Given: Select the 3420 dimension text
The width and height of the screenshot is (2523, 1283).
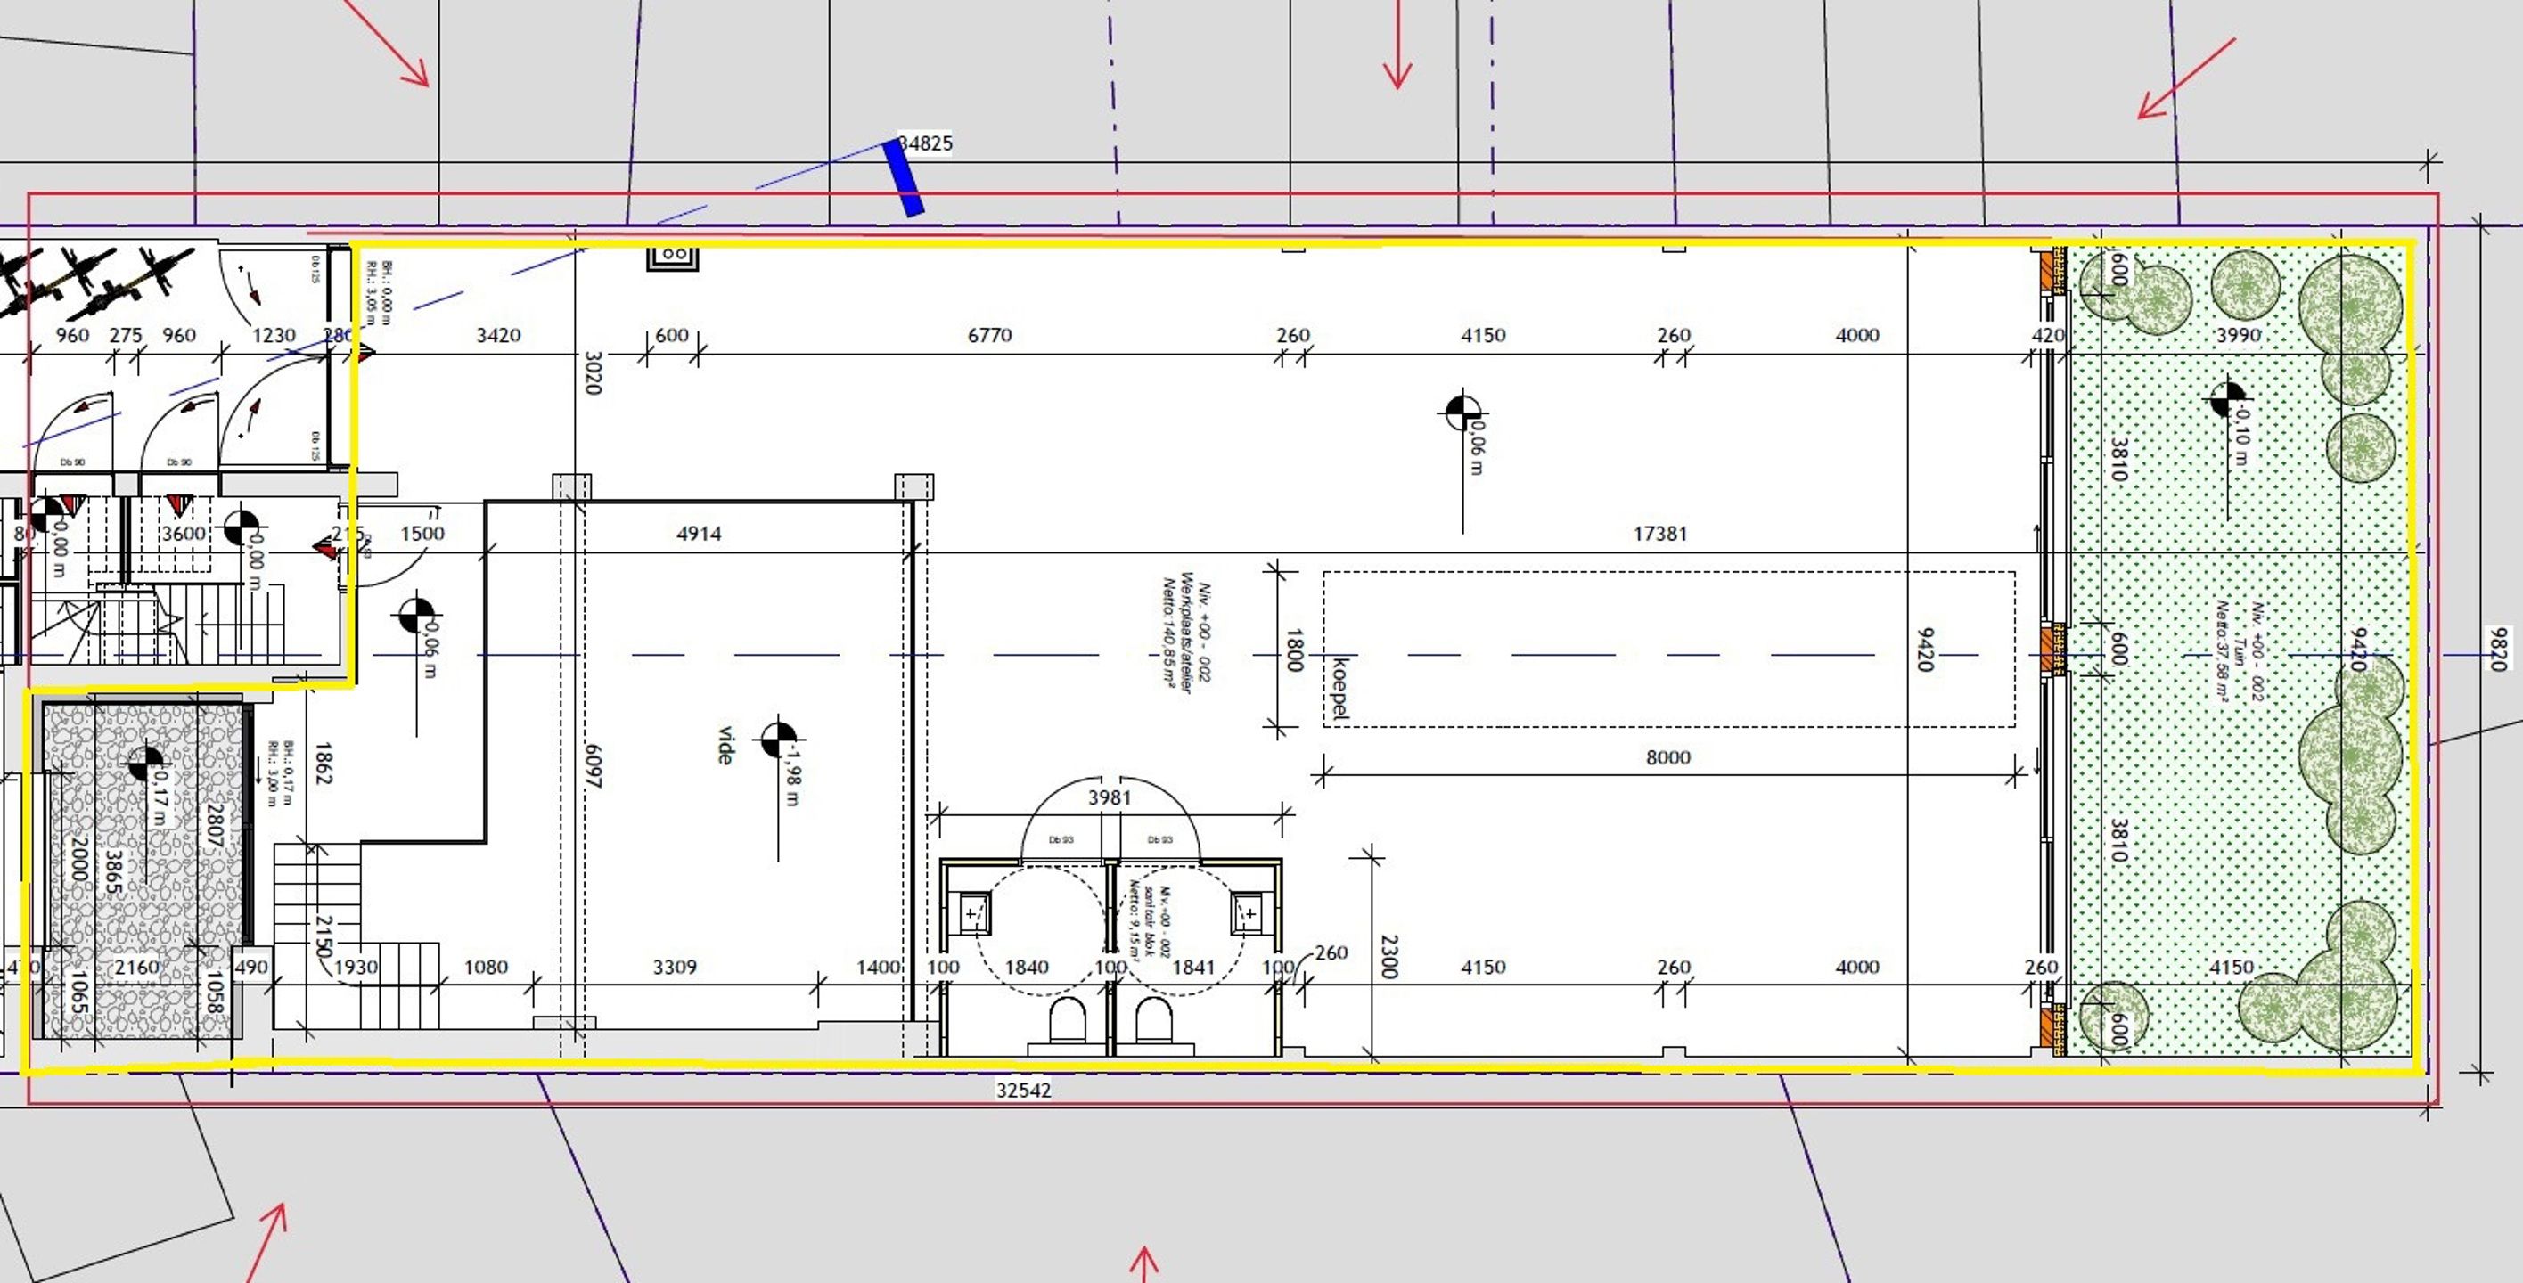Looking at the screenshot, I should [x=498, y=335].
